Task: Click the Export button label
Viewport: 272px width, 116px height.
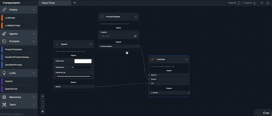Action: point(248,3)
